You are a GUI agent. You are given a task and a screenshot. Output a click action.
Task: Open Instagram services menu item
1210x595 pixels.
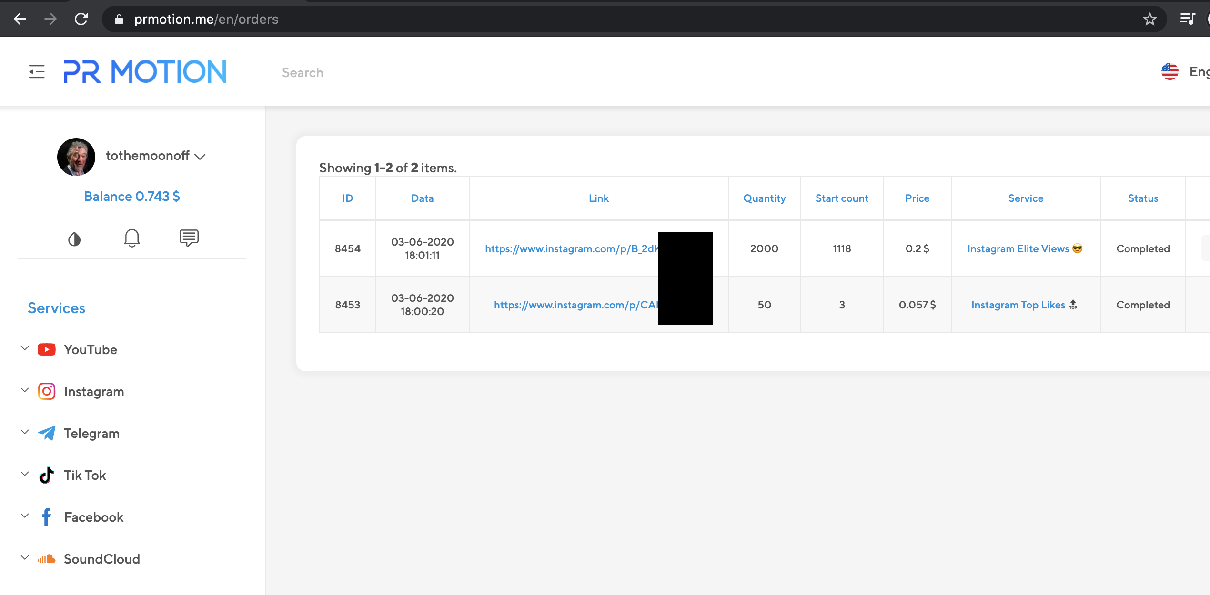(x=94, y=391)
